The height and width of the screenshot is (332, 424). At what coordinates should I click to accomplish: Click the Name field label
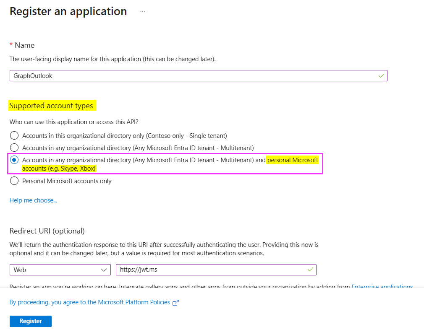point(25,45)
